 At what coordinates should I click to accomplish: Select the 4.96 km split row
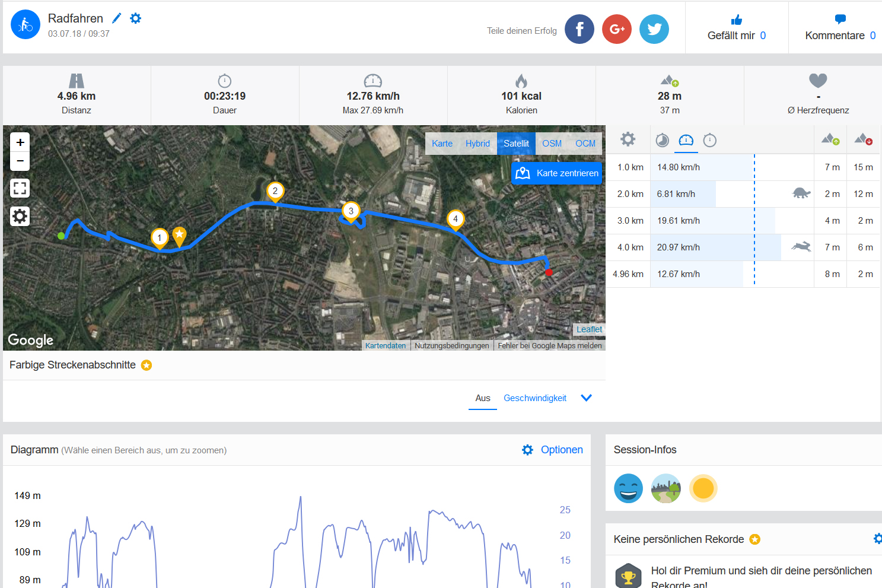743,274
